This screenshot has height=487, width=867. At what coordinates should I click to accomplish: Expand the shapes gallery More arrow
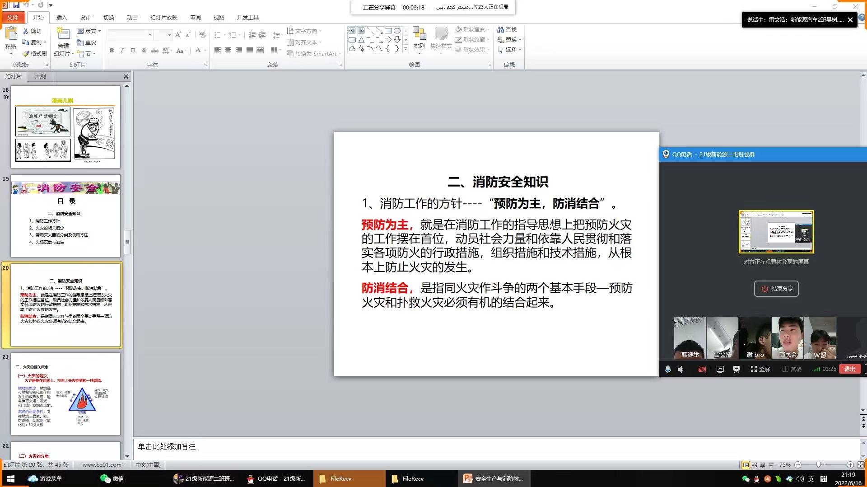tap(406, 49)
